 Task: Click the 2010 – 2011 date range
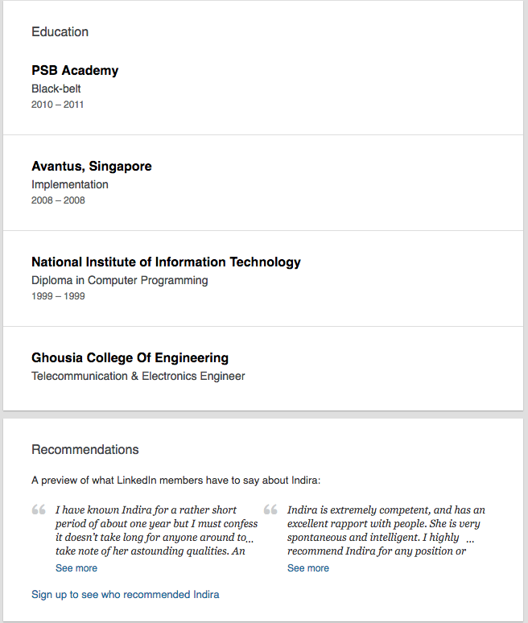point(58,105)
